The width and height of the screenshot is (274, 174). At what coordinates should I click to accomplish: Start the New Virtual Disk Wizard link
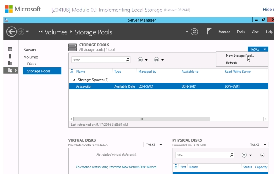[116, 167]
